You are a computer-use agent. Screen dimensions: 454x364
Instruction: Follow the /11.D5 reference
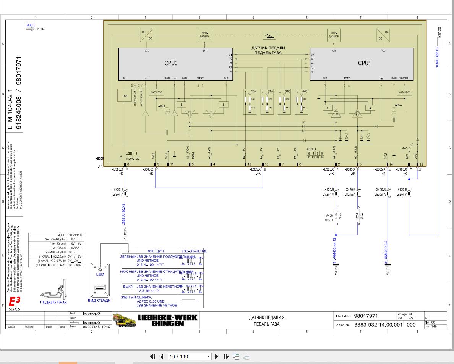click(40, 29)
